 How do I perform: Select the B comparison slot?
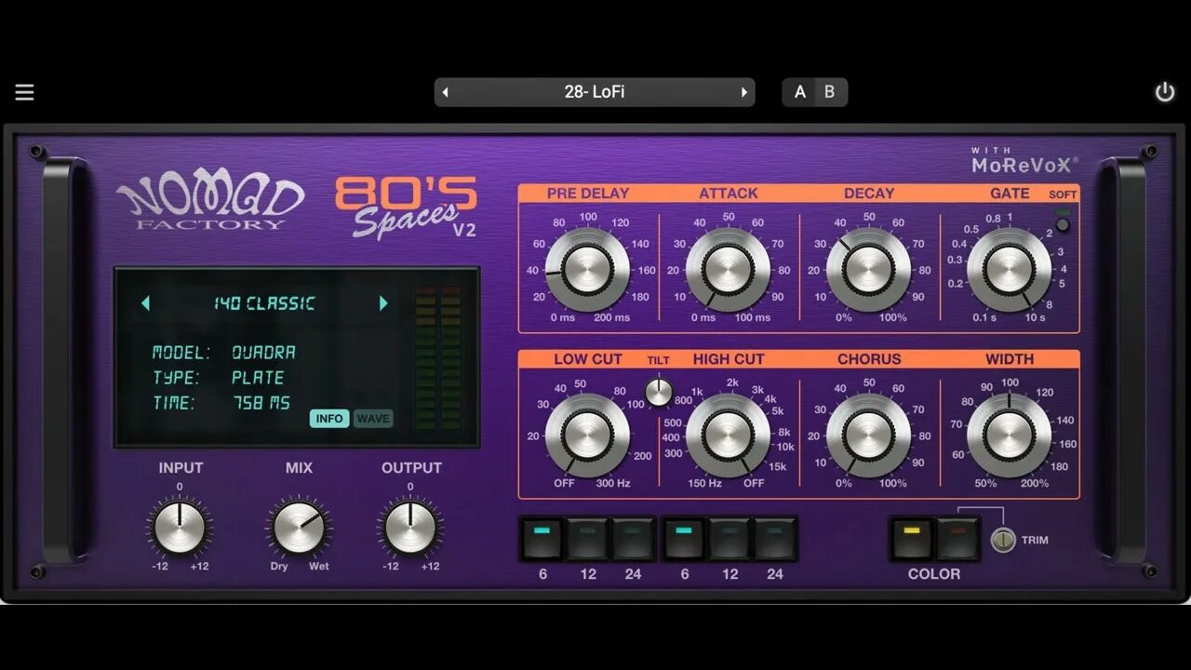pyautogui.click(x=830, y=92)
